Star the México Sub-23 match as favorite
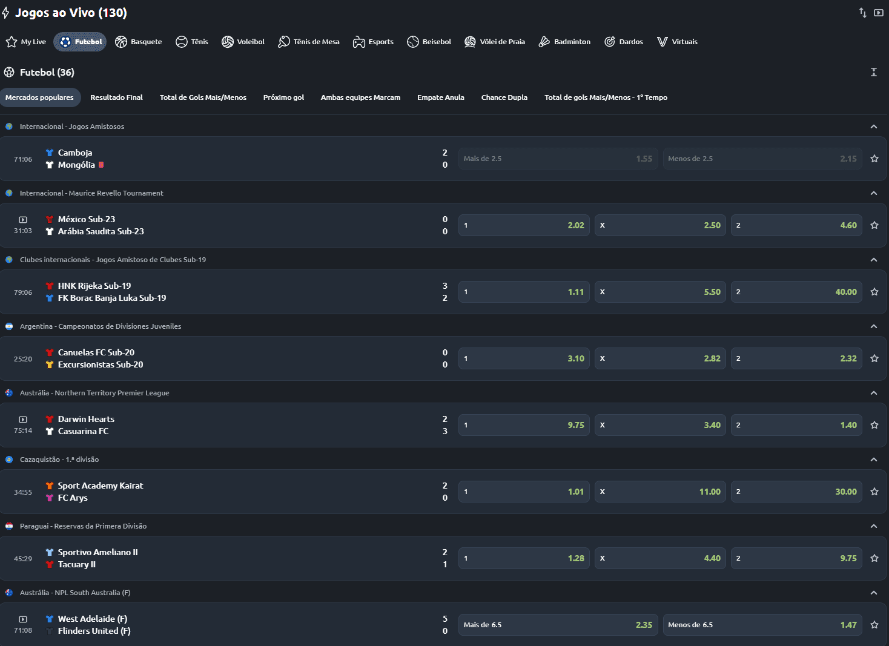This screenshot has height=646, width=889. pos(874,225)
